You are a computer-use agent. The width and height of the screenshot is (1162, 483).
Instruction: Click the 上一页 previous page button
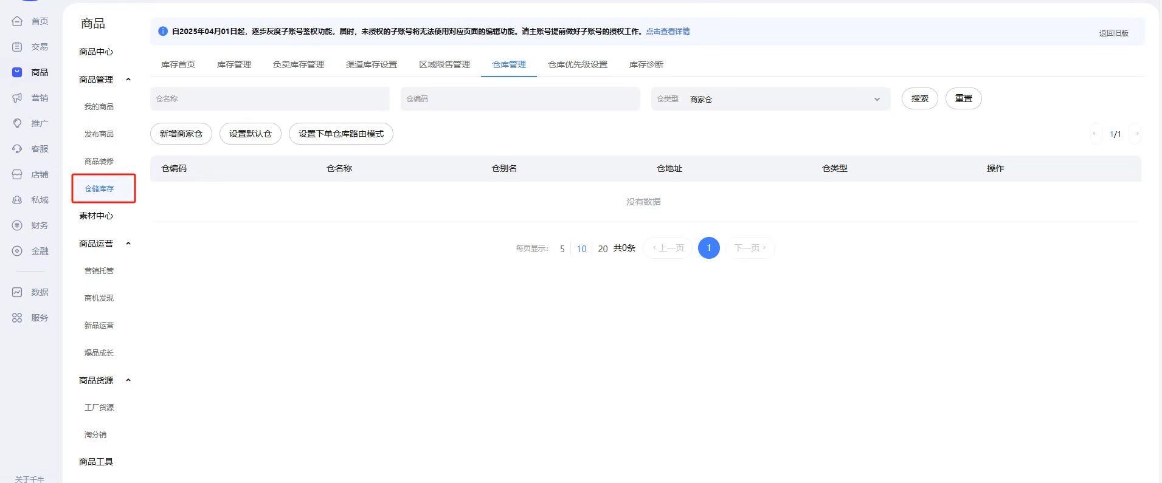[668, 248]
